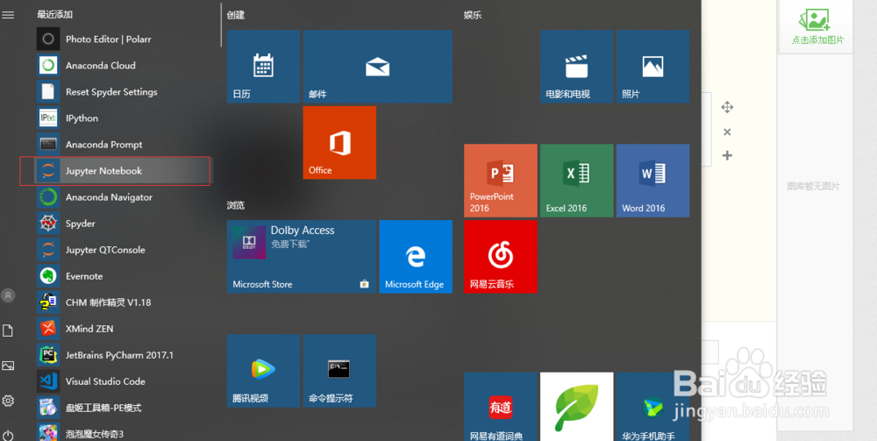Launch the Microsoft Edge tile
The width and height of the screenshot is (877, 441).
pyautogui.click(x=416, y=257)
